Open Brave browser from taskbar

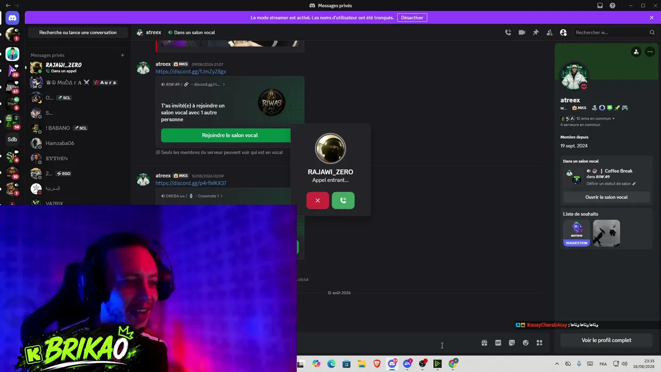pos(377,364)
